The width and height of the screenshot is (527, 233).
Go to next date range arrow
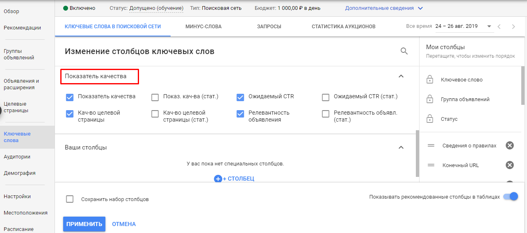[x=513, y=27]
